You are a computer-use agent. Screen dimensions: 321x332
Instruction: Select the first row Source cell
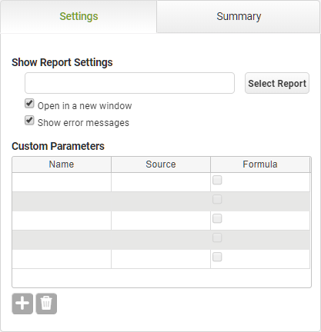coord(161,182)
